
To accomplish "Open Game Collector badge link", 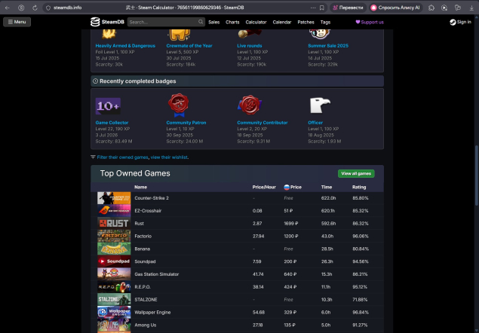I will 112,122.
